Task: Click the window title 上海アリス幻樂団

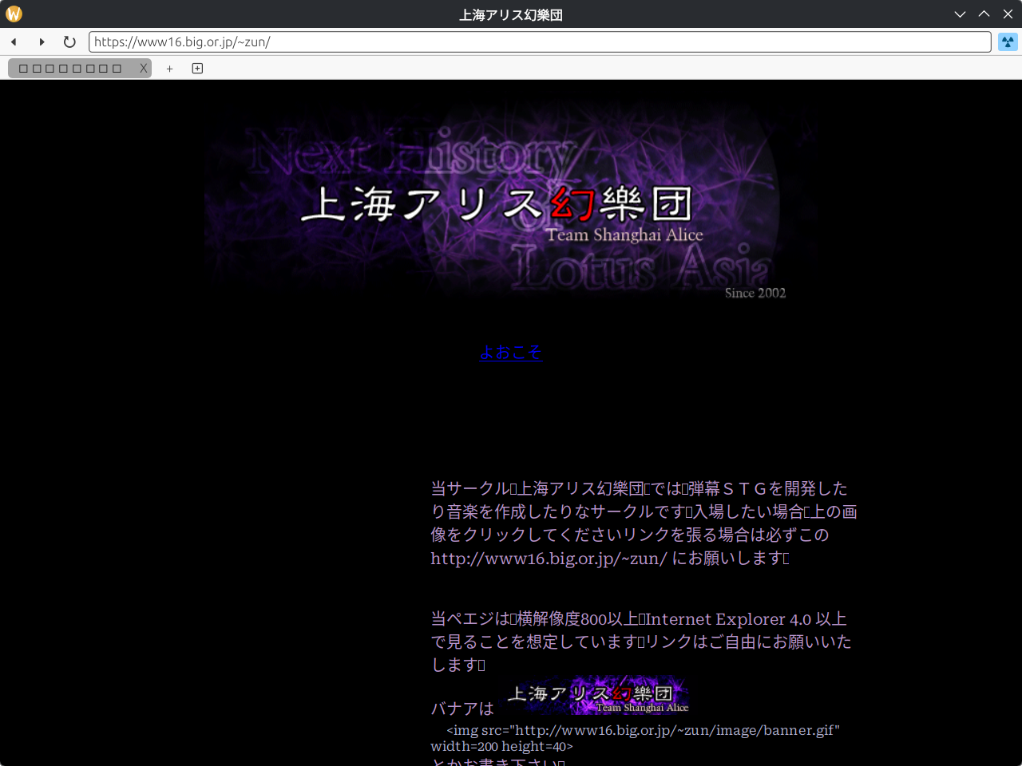Action: 510,14
